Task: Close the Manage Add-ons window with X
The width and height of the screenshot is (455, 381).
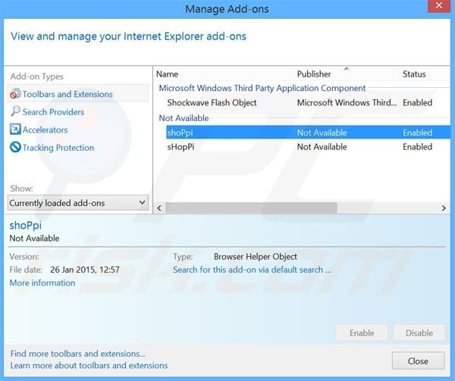Action: pos(439,6)
